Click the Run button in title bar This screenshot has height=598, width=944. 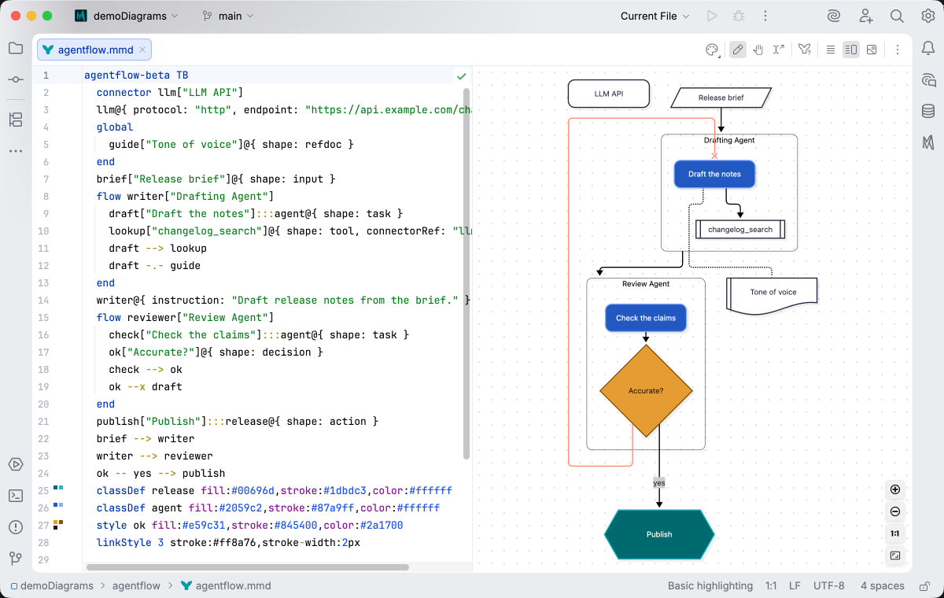pyautogui.click(x=712, y=16)
